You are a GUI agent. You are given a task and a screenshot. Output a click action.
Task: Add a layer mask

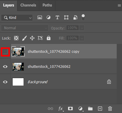(x=70, y=109)
